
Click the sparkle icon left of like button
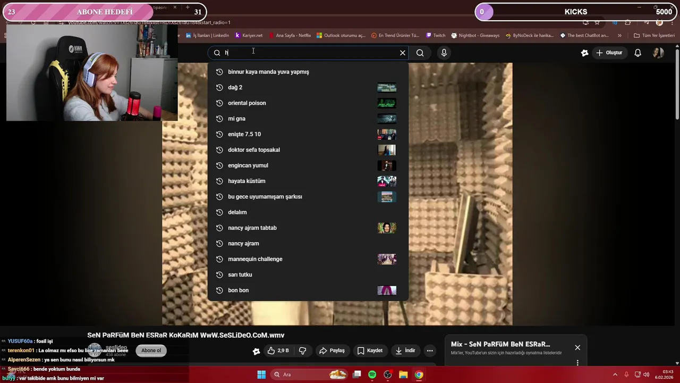[257, 351]
